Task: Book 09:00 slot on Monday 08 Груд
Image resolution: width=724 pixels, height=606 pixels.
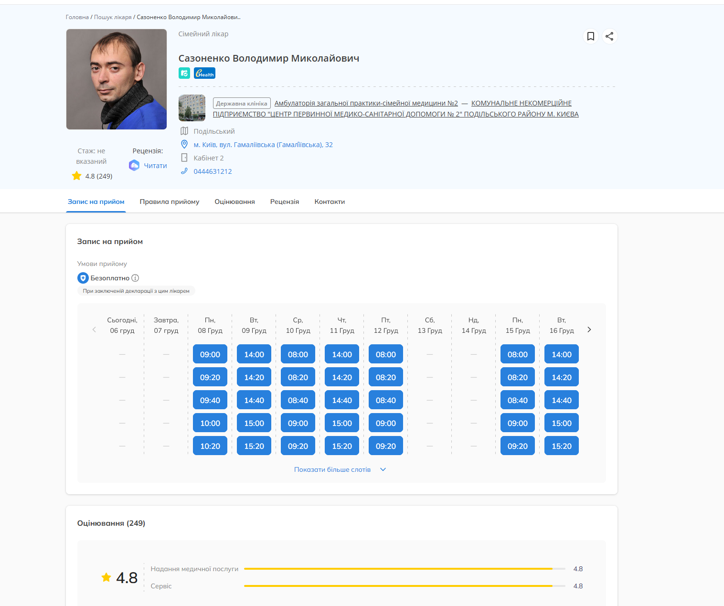Action: click(x=210, y=354)
